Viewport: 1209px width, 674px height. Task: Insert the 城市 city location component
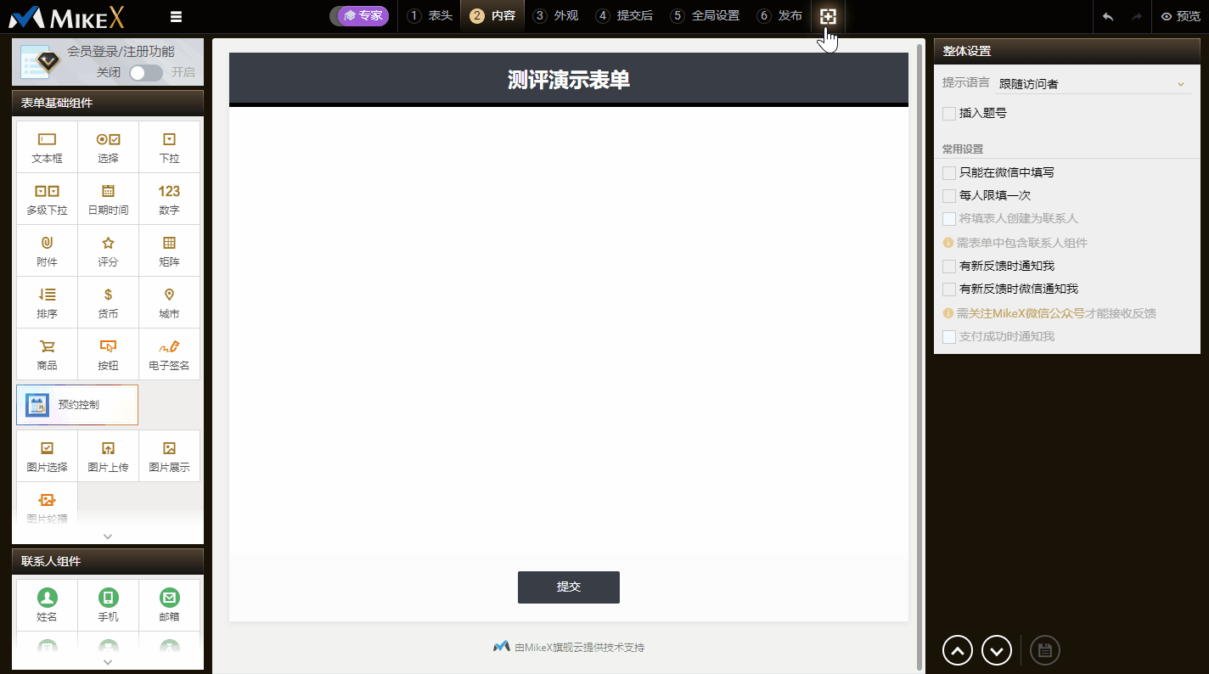[x=169, y=302]
